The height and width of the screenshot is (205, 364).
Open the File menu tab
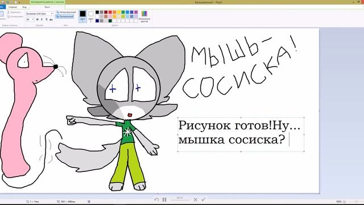(2, 7)
